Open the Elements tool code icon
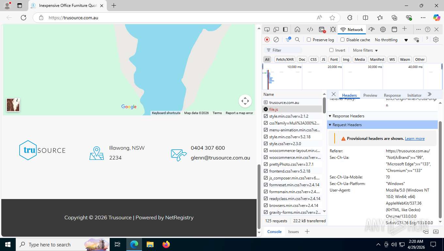444x251 pixels. 310,29
